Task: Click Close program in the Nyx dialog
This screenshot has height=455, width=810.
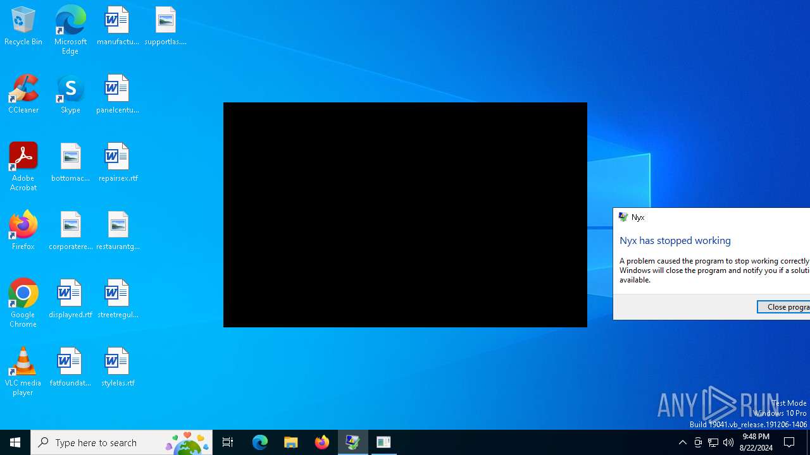Action: (x=784, y=306)
